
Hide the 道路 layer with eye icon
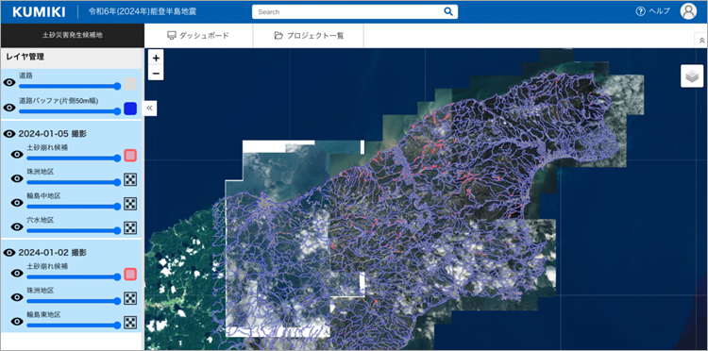(x=9, y=83)
